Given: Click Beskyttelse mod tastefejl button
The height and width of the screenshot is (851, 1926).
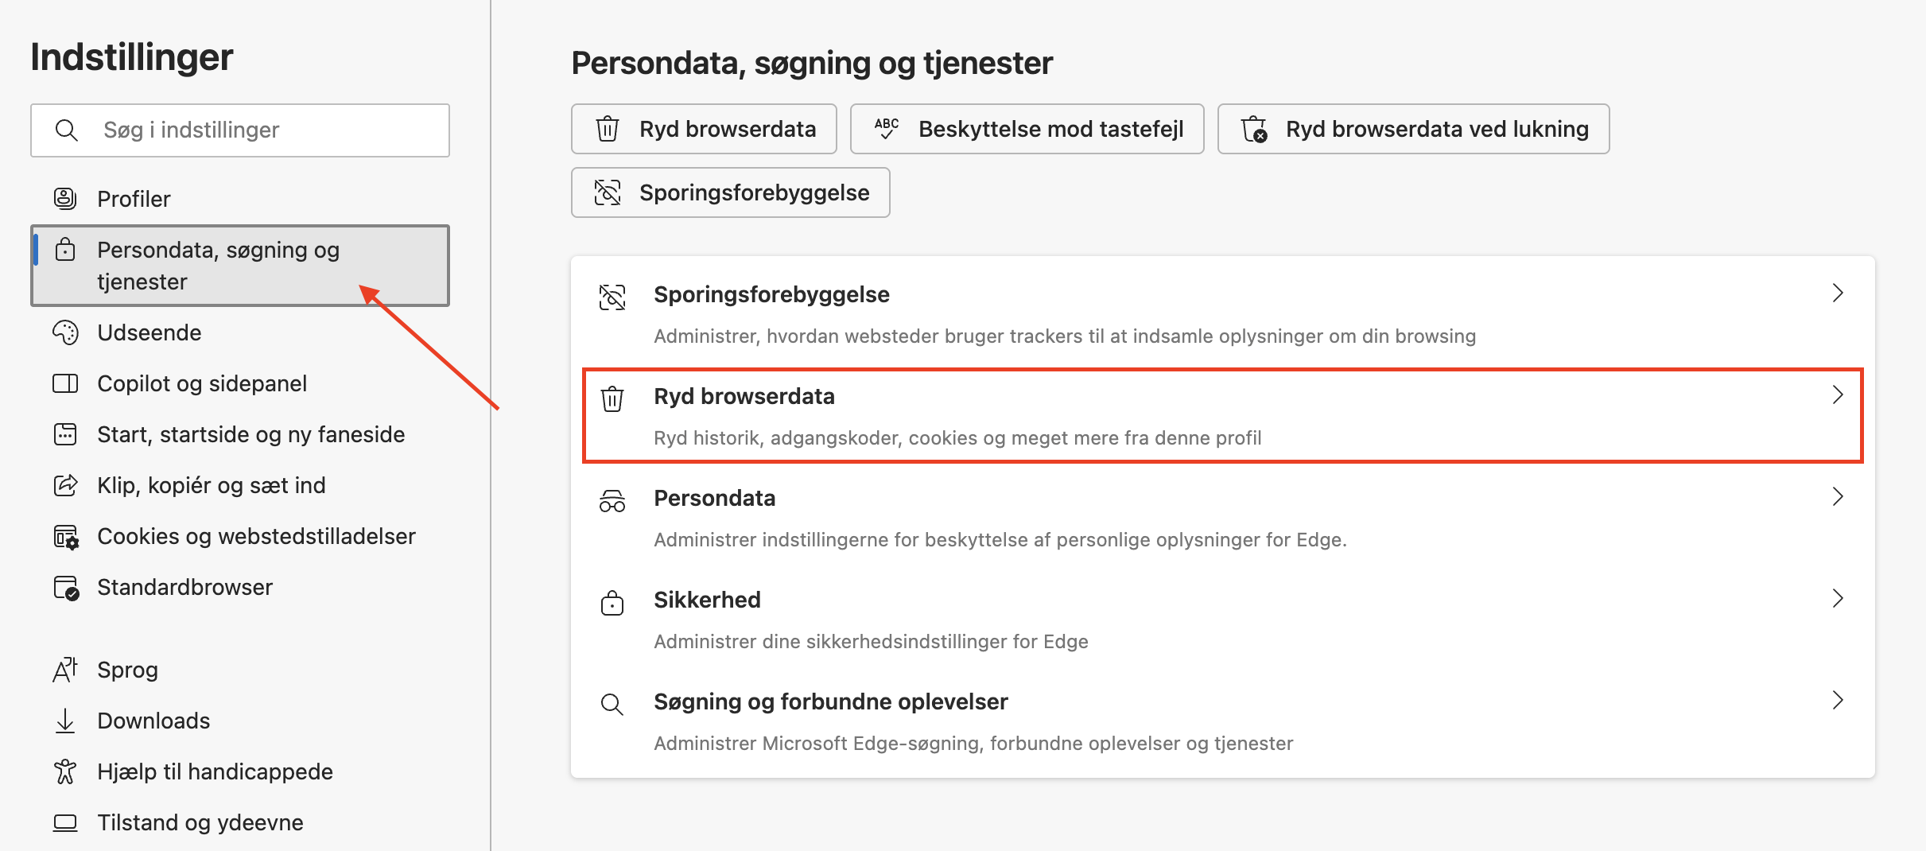Looking at the screenshot, I should 1027,129.
